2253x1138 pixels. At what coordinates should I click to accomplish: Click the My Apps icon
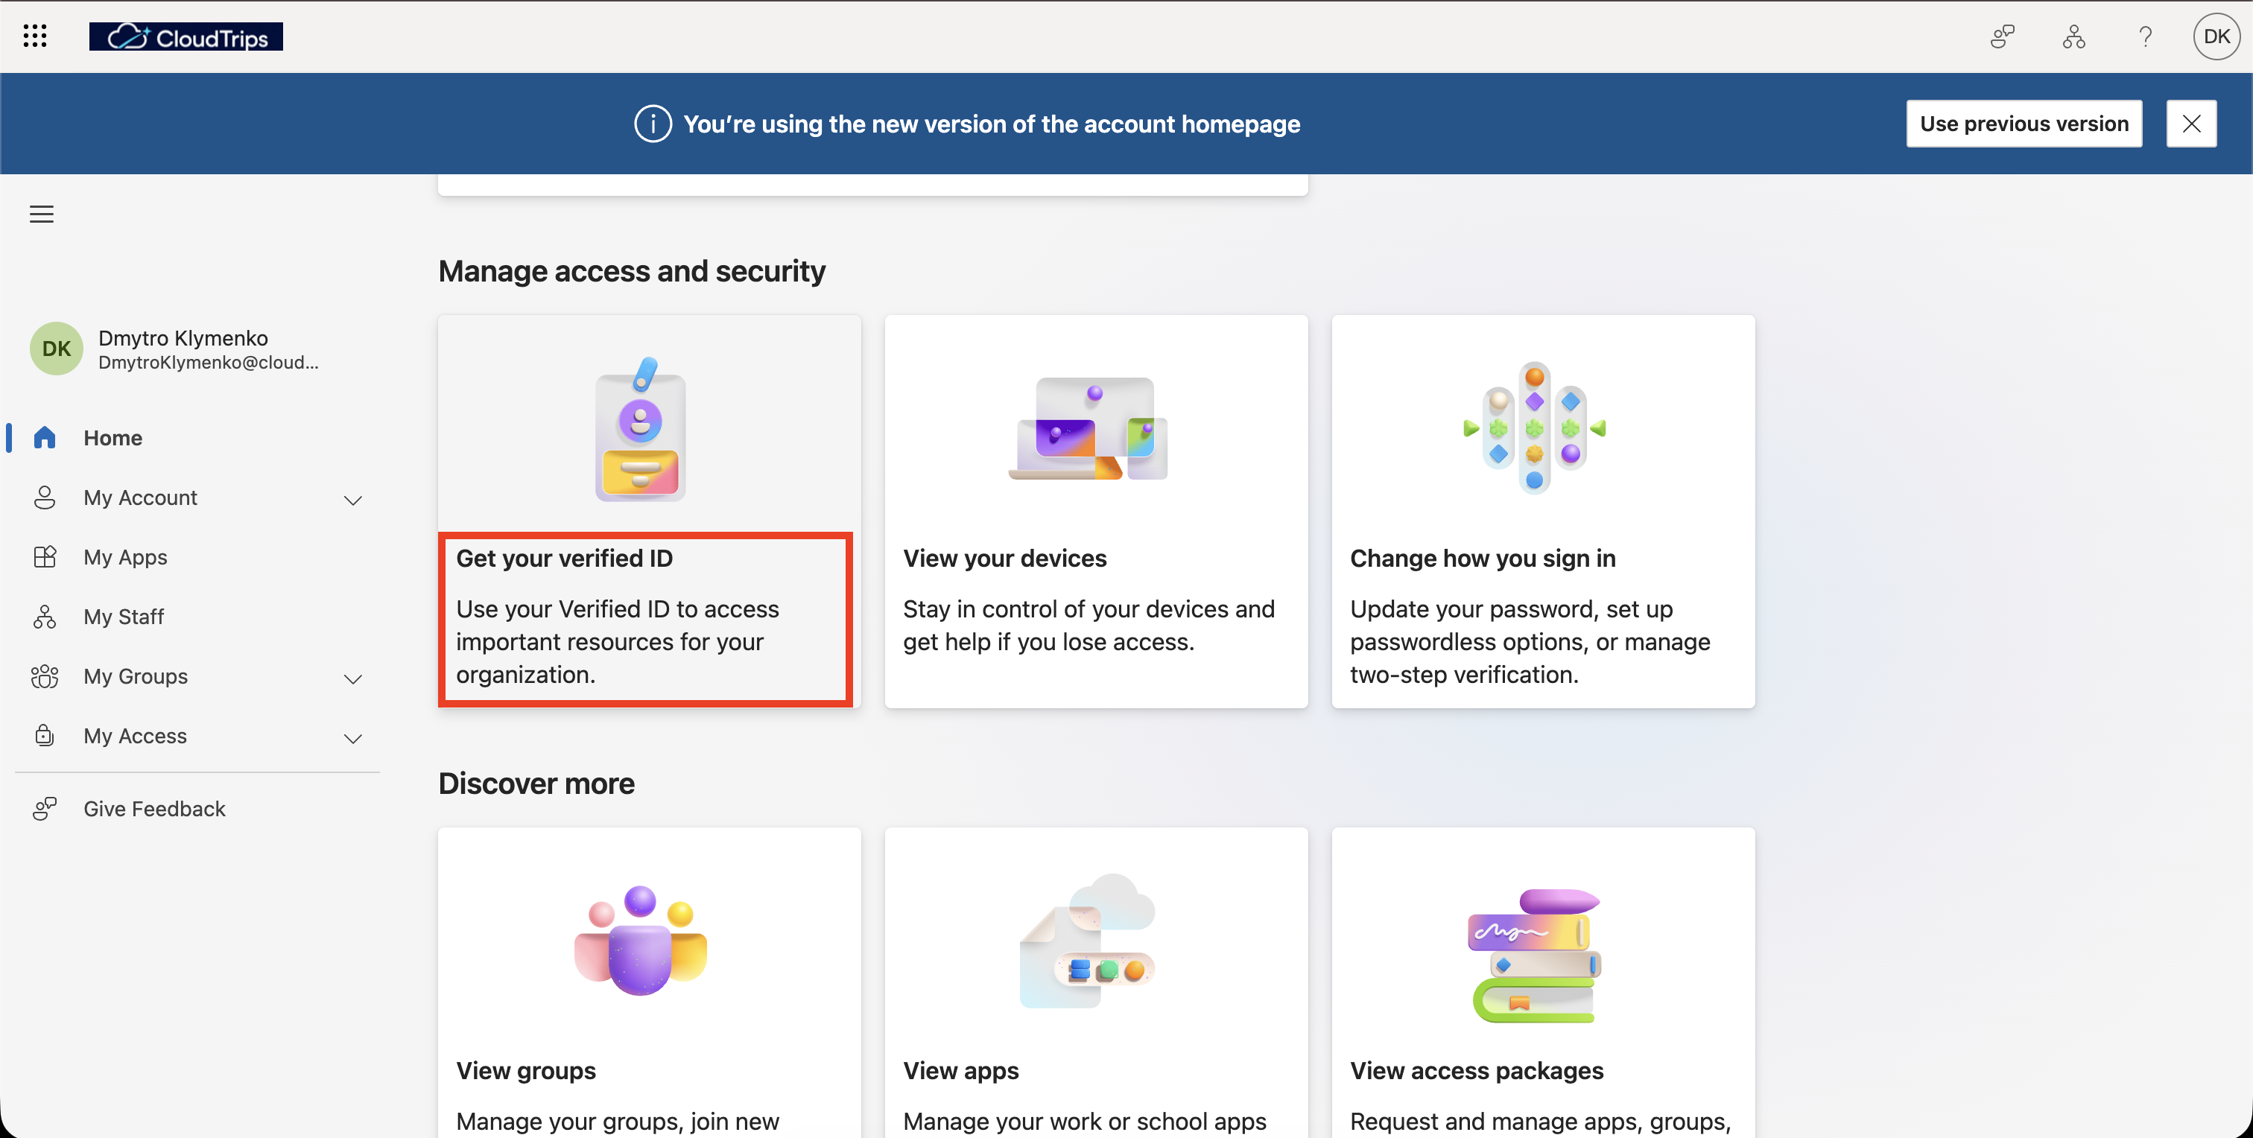point(45,557)
